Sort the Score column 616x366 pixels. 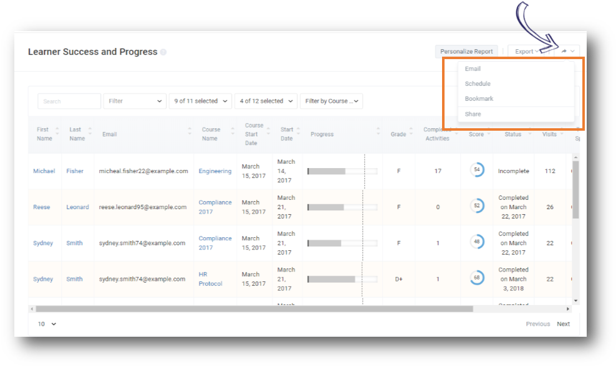(489, 134)
